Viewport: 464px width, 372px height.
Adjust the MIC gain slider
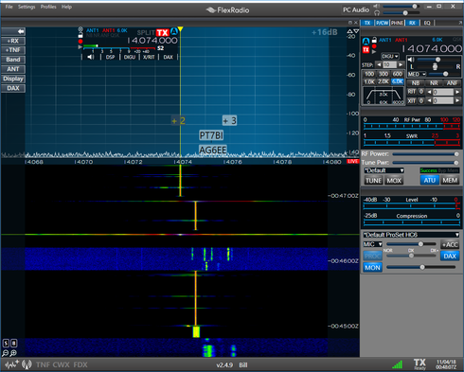[411, 244]
